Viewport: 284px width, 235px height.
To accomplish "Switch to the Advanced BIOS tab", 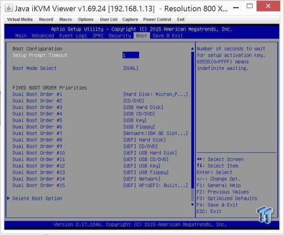I will point(43,36).
